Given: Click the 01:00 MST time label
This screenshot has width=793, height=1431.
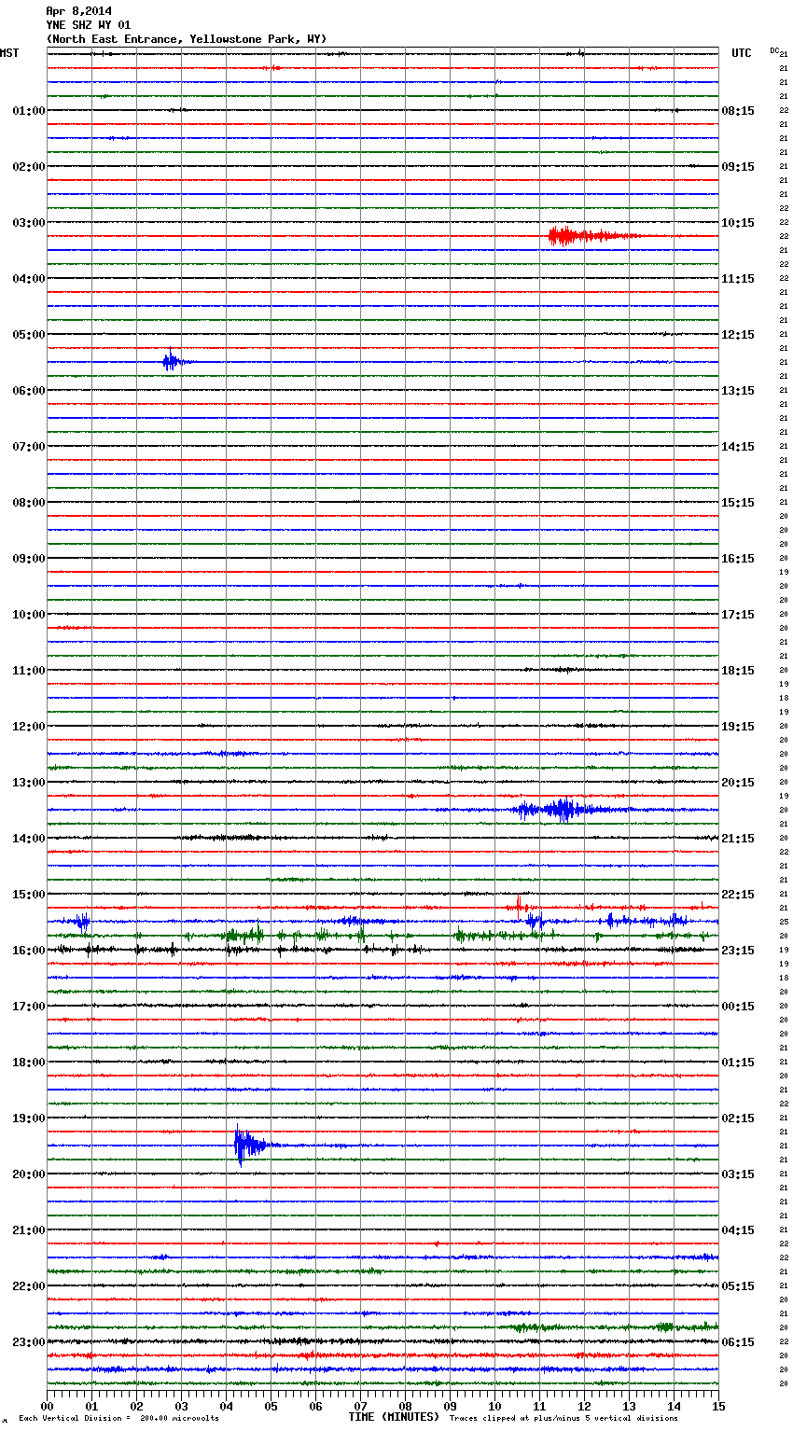Looking at the screenshot, I should 29,111.
